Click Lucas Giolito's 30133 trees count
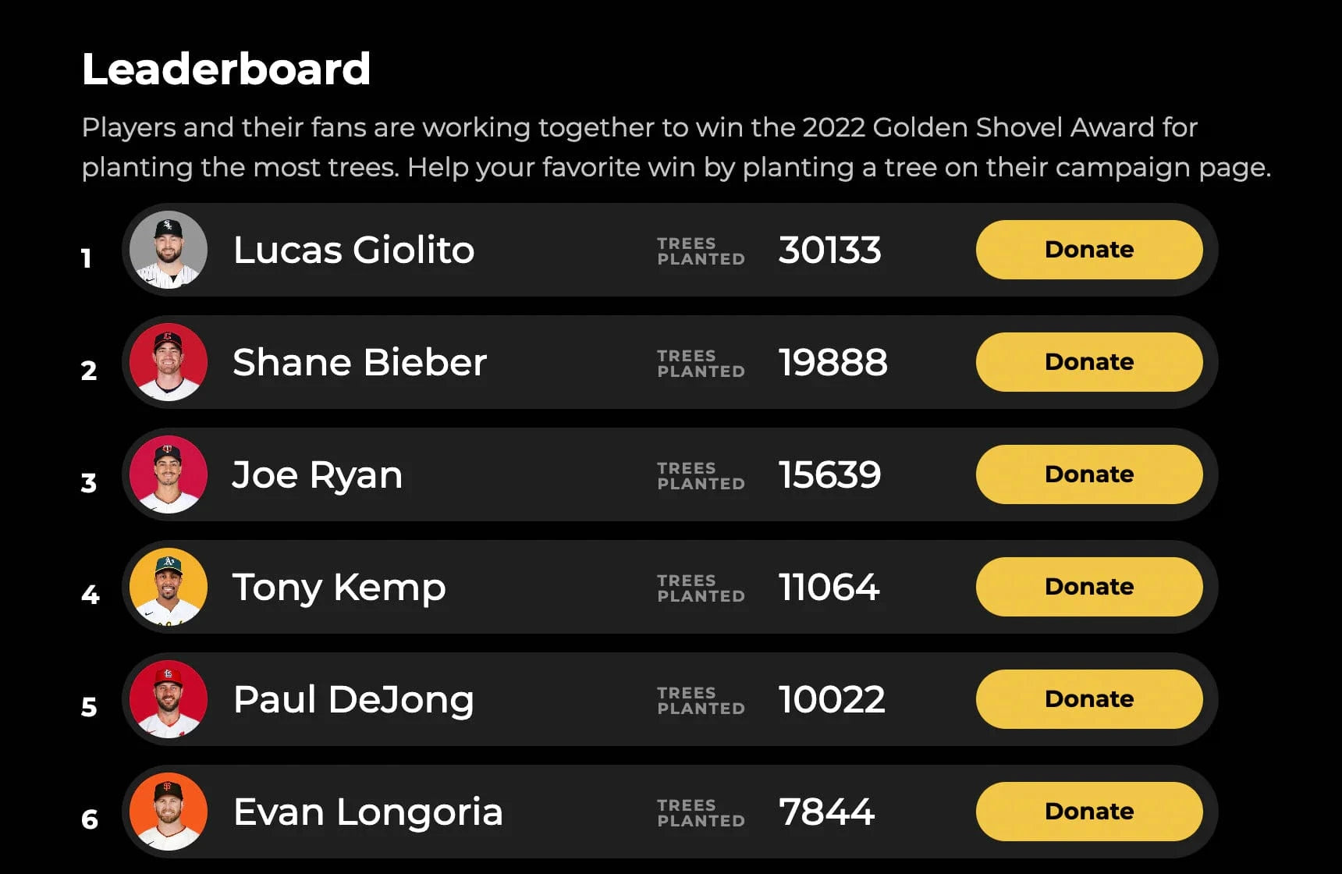1342x874 pixels. click(829, 250)
